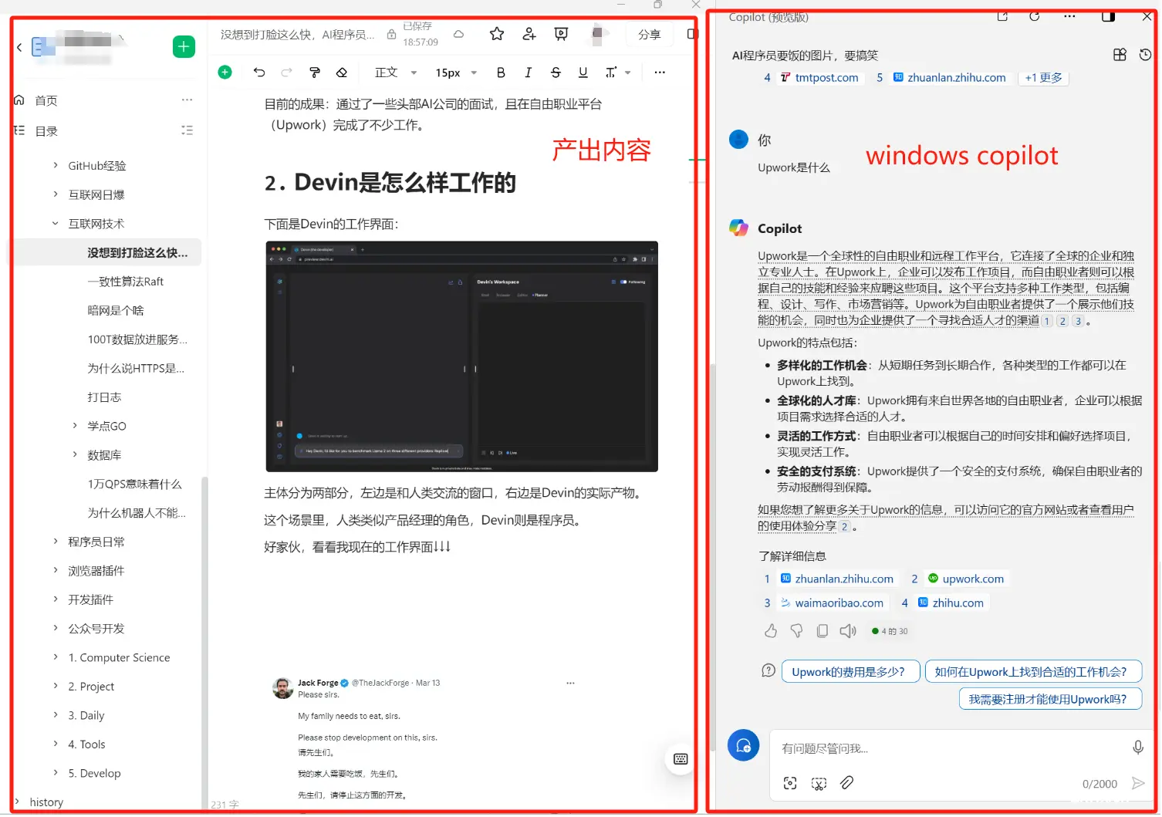Expand the 1. Computer Science folder

56,657
